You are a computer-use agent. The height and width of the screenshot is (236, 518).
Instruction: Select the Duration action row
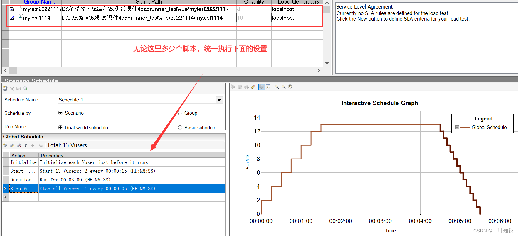click(x=114, y=180)
